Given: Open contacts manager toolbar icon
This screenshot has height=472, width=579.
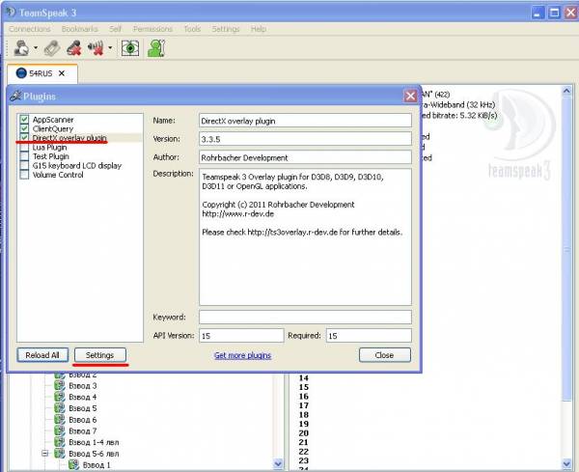Looking at the screenshot, I should 156,48.
